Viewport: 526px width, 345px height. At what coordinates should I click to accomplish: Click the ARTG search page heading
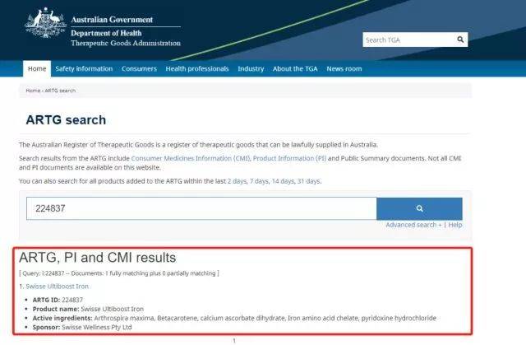(x=66, y=120)
